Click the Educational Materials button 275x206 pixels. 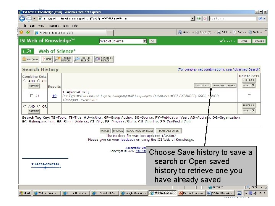[140, 131]
